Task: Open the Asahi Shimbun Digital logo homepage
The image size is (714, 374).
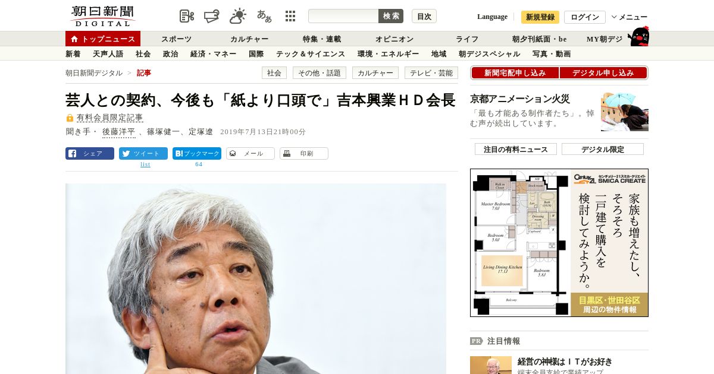Action: 103,16
